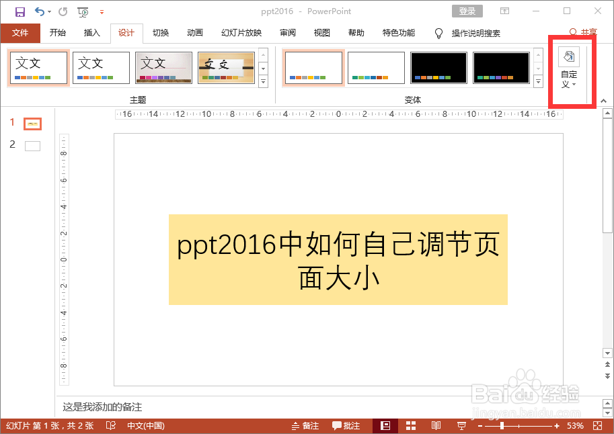Select the wood-textured fourth theme thumbnail
Image resolution: width=614 pixels, height=434 pixels.
point(227,68)
